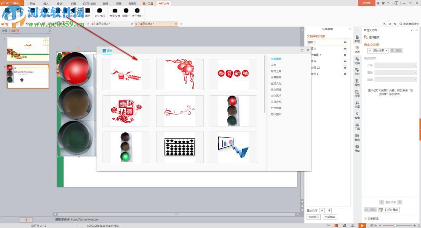Open the 设计 design ribbon tab
The height and width of the screenshot is (228, 421).
[x=60, y=3]
